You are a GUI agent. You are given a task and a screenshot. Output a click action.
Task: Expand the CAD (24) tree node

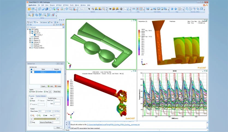[x=30, y=31]
